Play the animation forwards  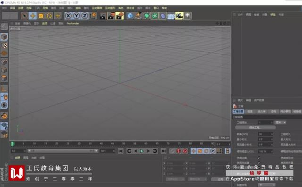click(142, 151)
